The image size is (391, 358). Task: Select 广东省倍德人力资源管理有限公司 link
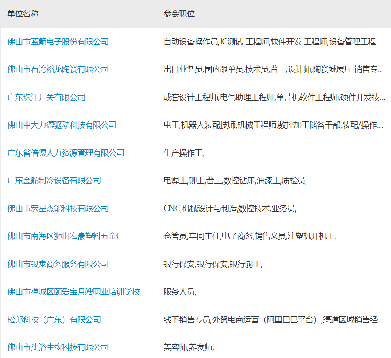tap(66, 153)
